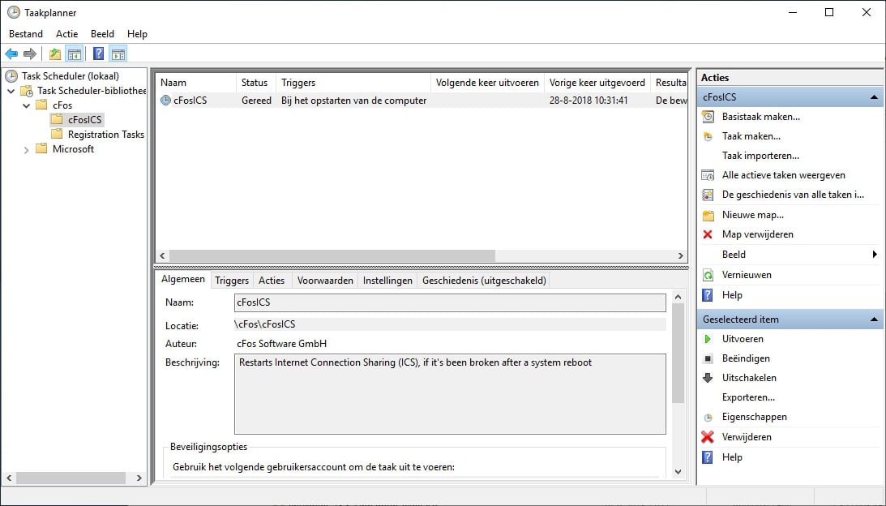Open the 'Actie' menu
Image resolution: width=886 pixels, height=506 pixels.
point(66,33)
